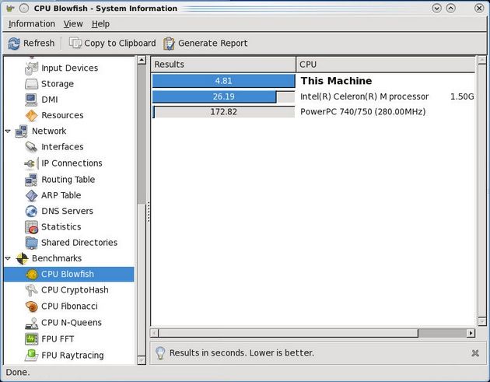Select the IP Connections plug icon
Viewport: 490px width, 382px height.
(31, 163)
